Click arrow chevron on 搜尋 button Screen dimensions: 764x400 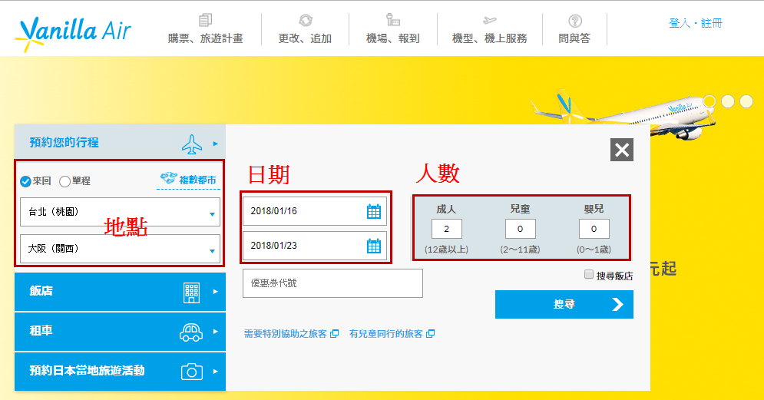617,305
